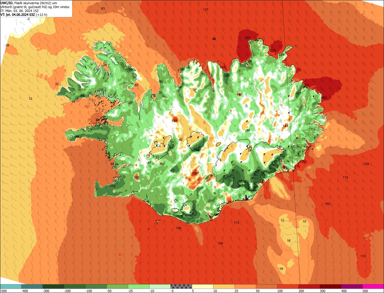The height and width of the screenshot is (293, 384).
Task: Click the map value '140'
Action: tap(239, 94)
